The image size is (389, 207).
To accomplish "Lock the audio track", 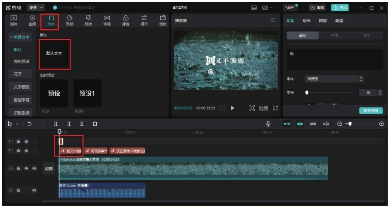I will tap(18, 190).
